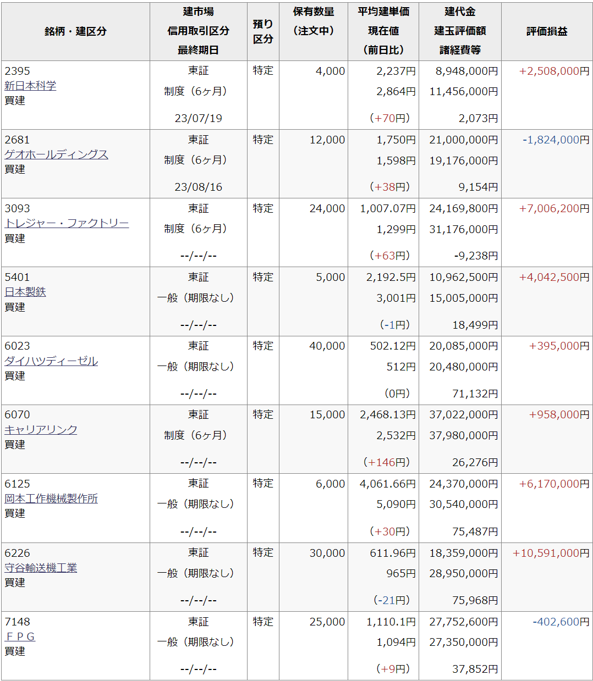Click holding quantity 25,000
Image resolution: width=593 pixels, height=681 pixels.
pyautogui.click(x=327, y=622)
